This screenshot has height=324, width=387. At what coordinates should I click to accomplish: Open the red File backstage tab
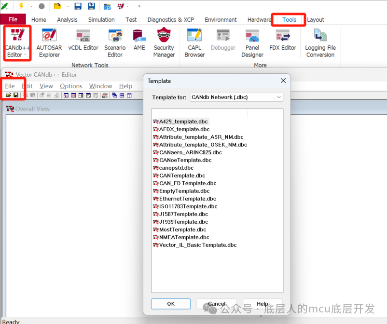[x=13, y=19]
